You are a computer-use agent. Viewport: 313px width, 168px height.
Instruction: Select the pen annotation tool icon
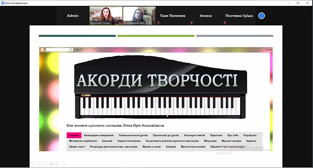pos(45,164)
